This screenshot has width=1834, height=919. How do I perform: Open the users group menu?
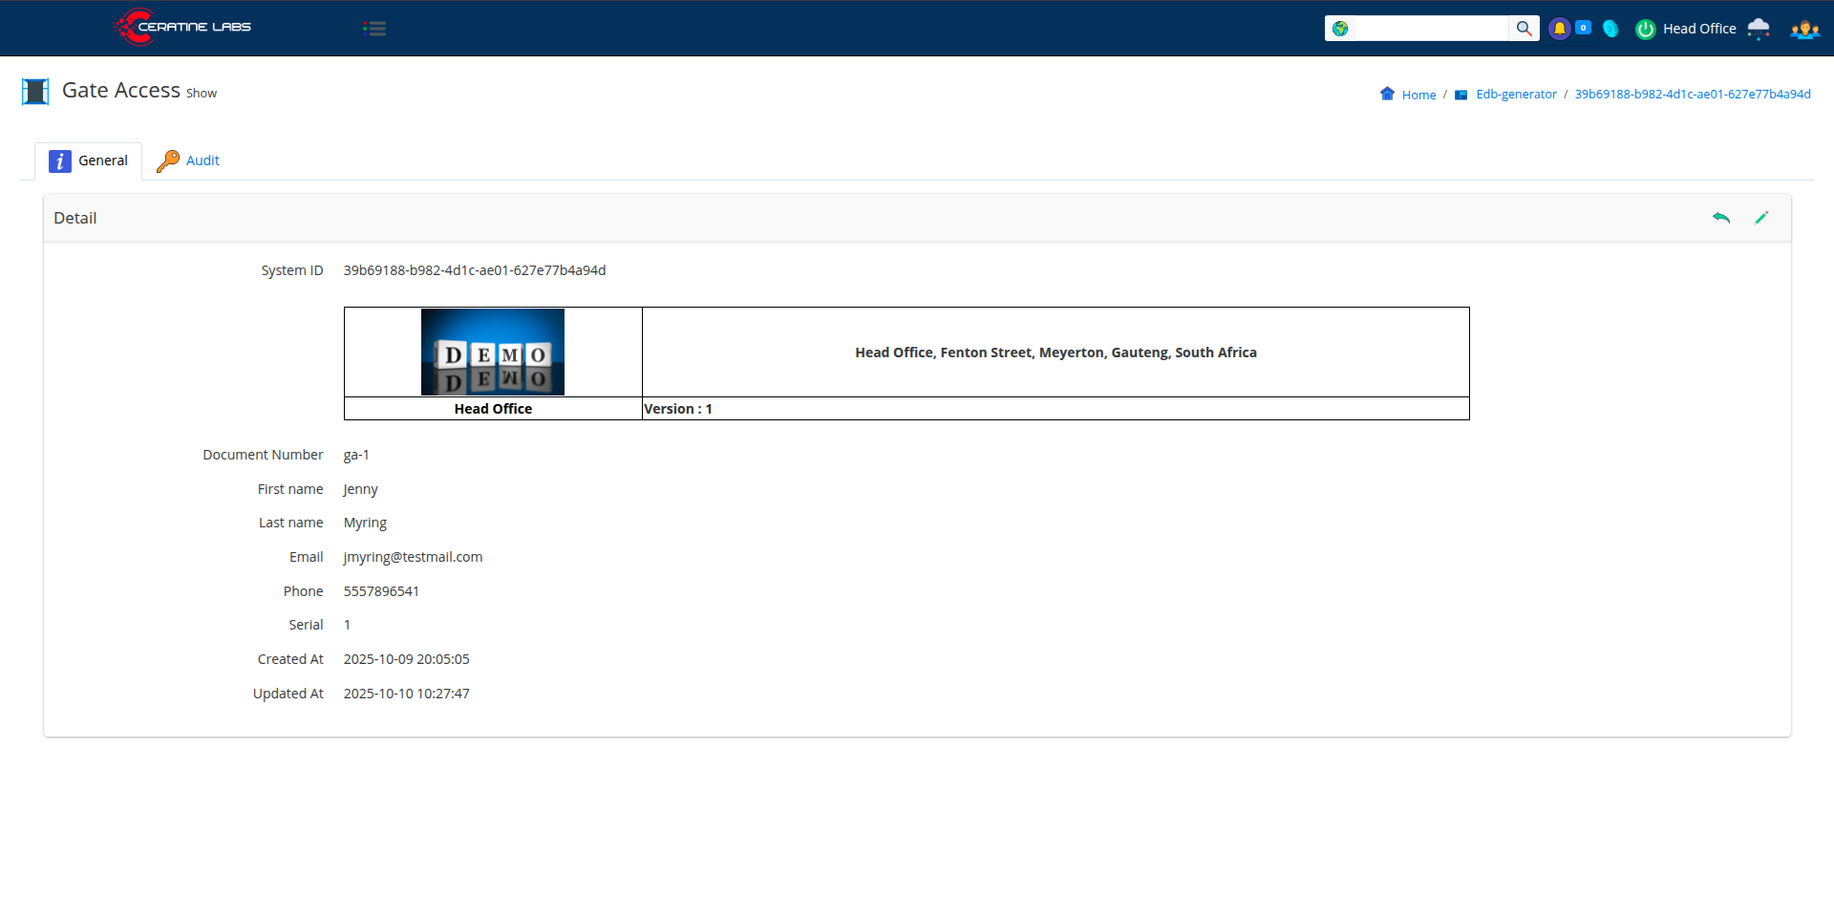click(x=1804, y=30)
